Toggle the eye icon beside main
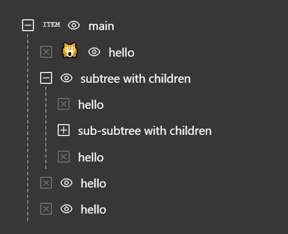Image resolution: width=288 pixels, height=234 pixels. pos(74,25)
